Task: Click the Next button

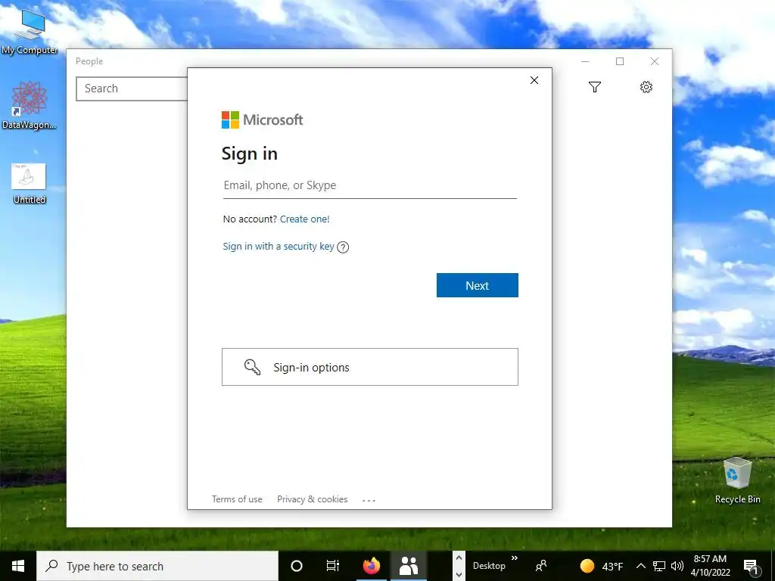Action: click(477, 285)
